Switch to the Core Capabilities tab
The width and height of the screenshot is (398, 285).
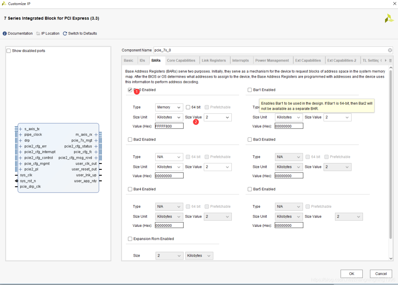pos(181,60)
